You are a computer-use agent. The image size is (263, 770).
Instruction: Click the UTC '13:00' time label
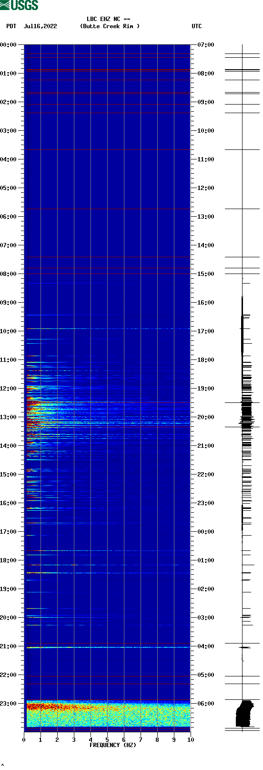tap(206, 217)
